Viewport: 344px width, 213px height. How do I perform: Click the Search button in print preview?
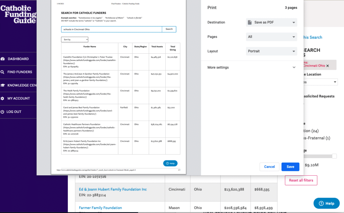169,29
